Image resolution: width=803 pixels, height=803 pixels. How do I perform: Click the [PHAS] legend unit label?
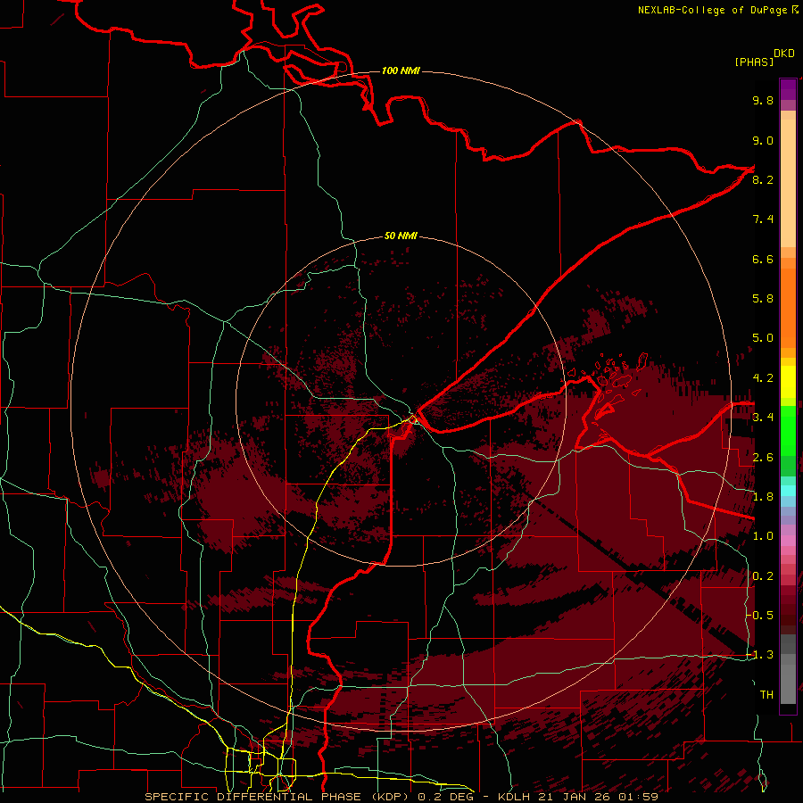(754, 62)
